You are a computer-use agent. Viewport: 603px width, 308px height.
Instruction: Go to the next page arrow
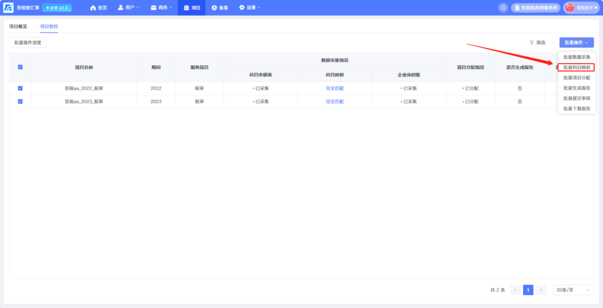coord(541,290)
